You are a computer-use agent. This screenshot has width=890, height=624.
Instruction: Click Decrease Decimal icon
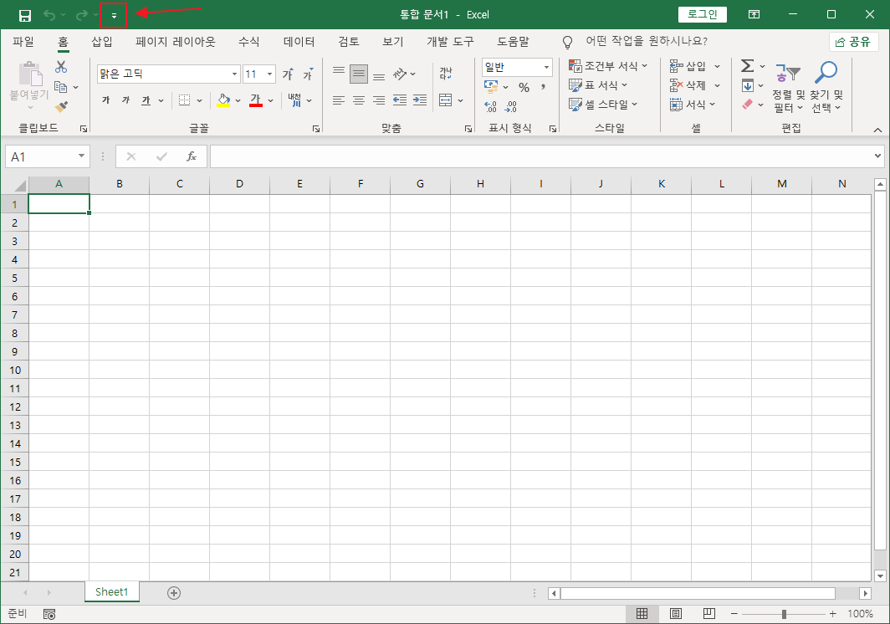pyautogui.click(x=511, y=106)
